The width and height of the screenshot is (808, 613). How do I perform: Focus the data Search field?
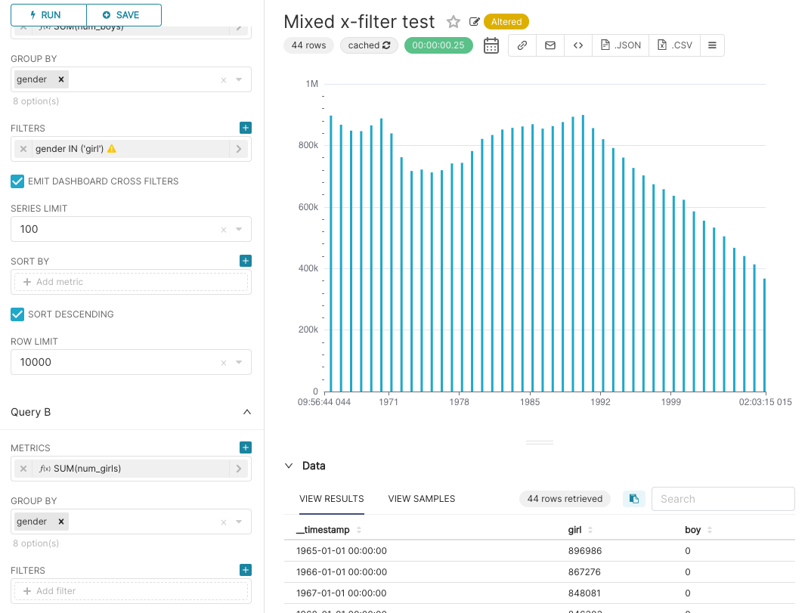point(723,499)
